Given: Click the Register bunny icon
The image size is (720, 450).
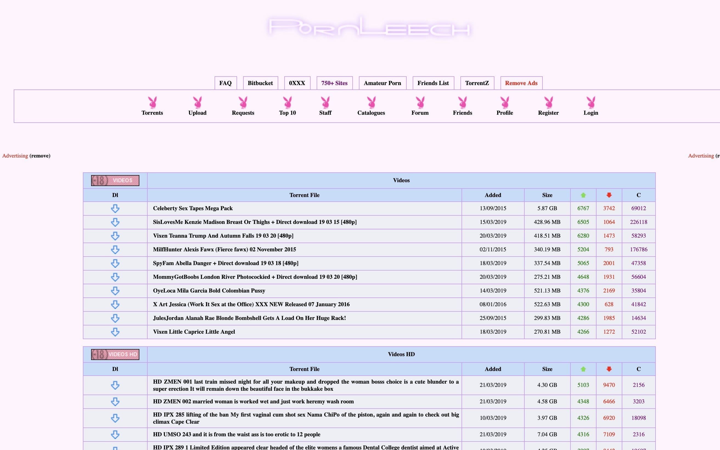Looking at the screenshot, I should [x=548, y=102].
